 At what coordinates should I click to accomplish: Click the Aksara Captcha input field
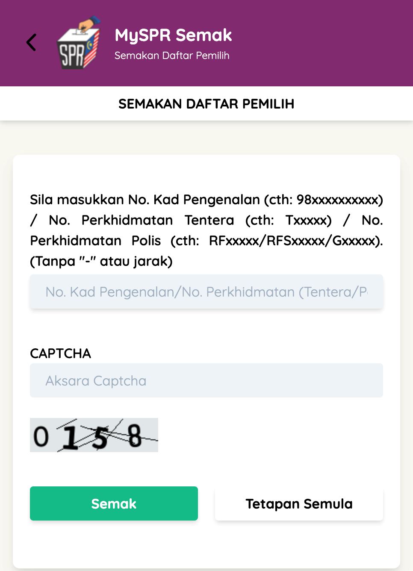206,380
